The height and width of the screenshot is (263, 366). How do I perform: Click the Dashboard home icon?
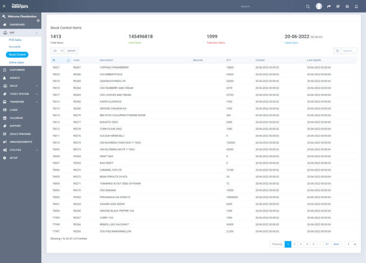(x=5, y=24)
